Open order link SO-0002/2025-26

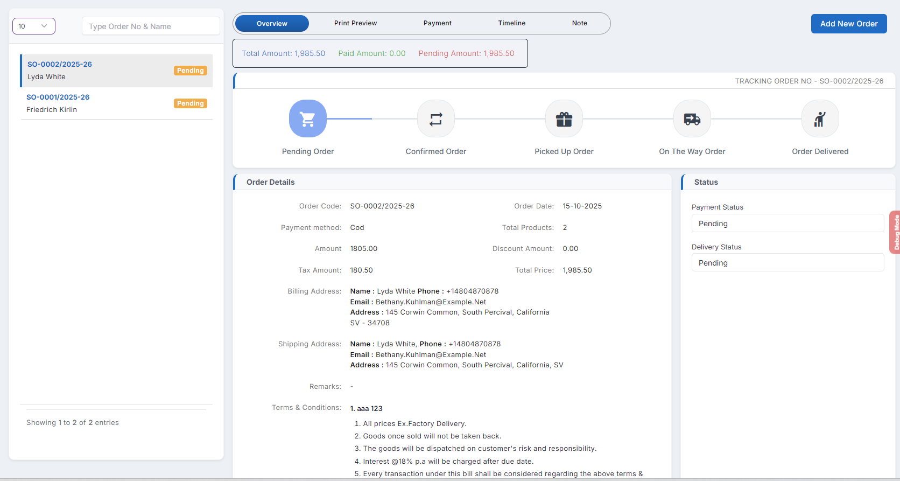coord(60,64)
